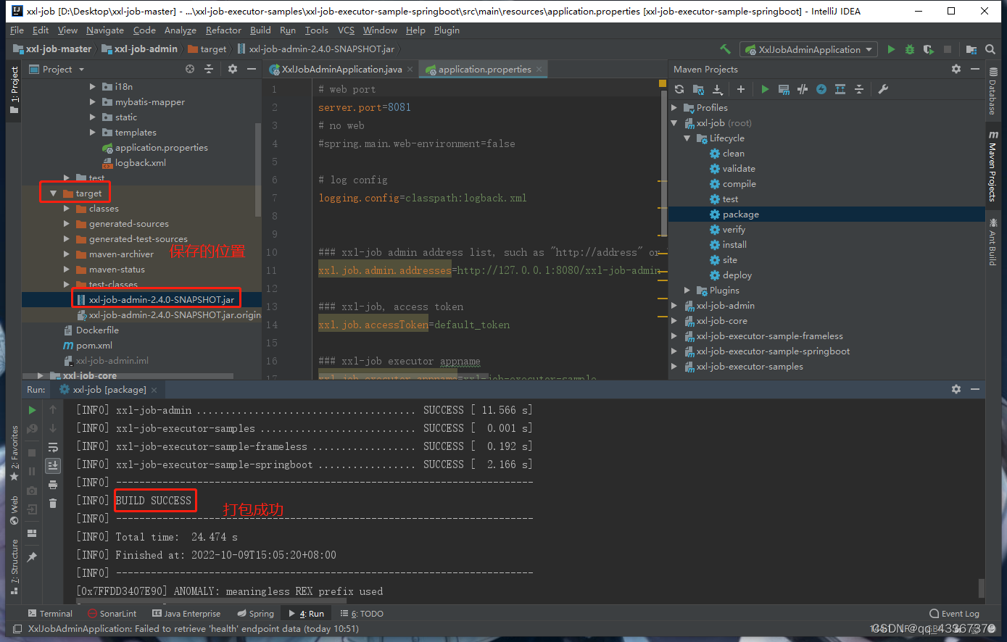Open the Database side panel
Viewport: 1007px width, 642px height.
coord(993,92)
